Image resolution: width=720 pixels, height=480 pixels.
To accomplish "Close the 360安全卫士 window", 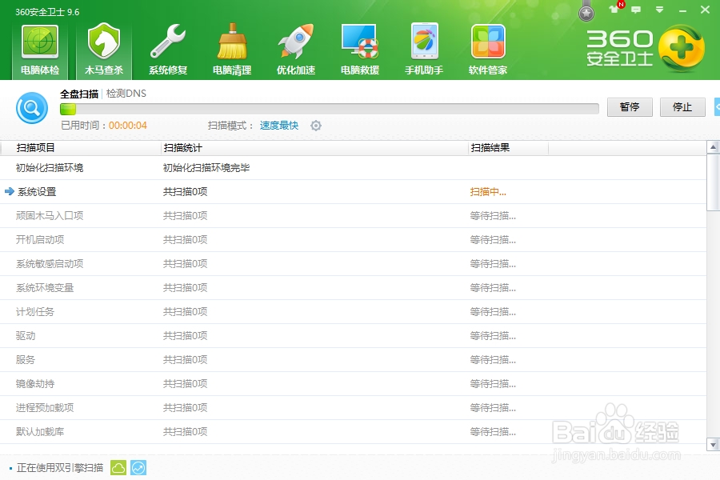I will (705, 10).
